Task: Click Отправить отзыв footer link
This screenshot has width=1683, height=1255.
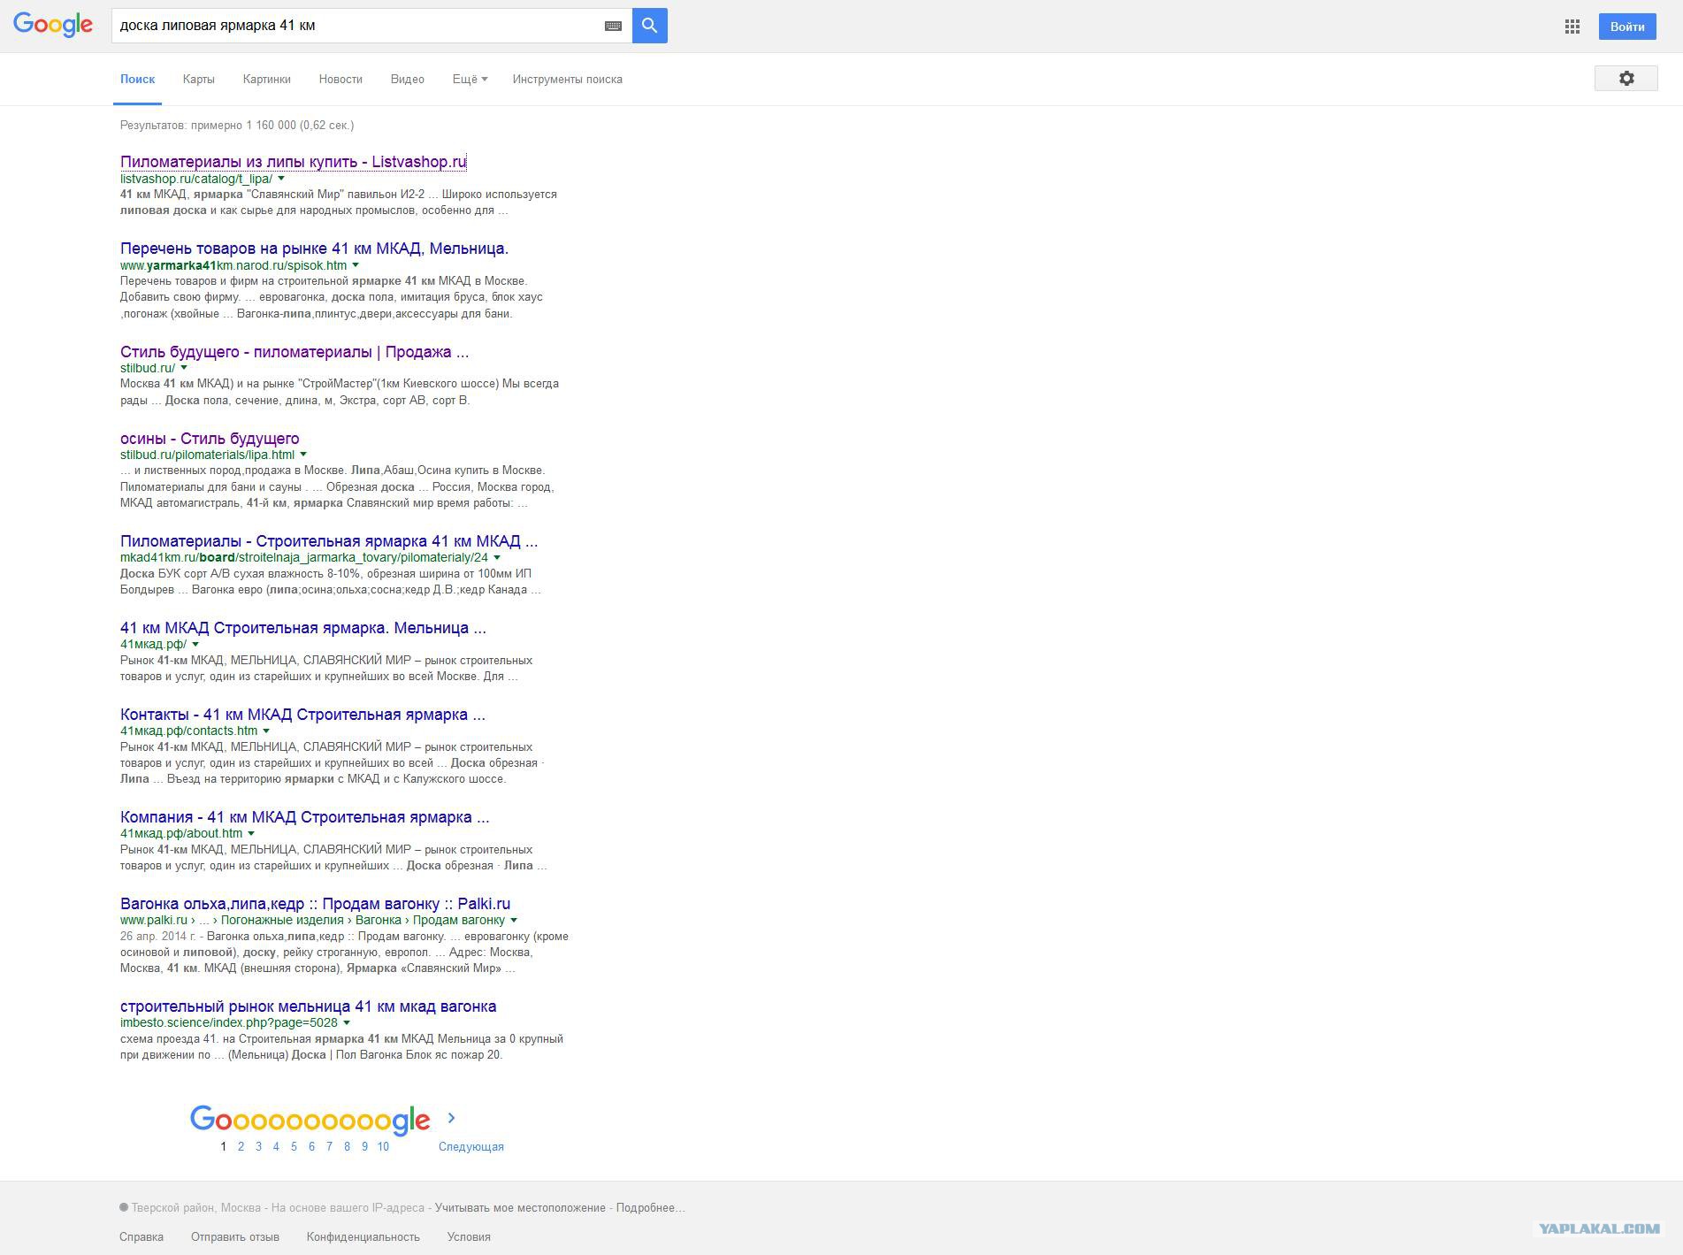Action: coord(235,1237)
